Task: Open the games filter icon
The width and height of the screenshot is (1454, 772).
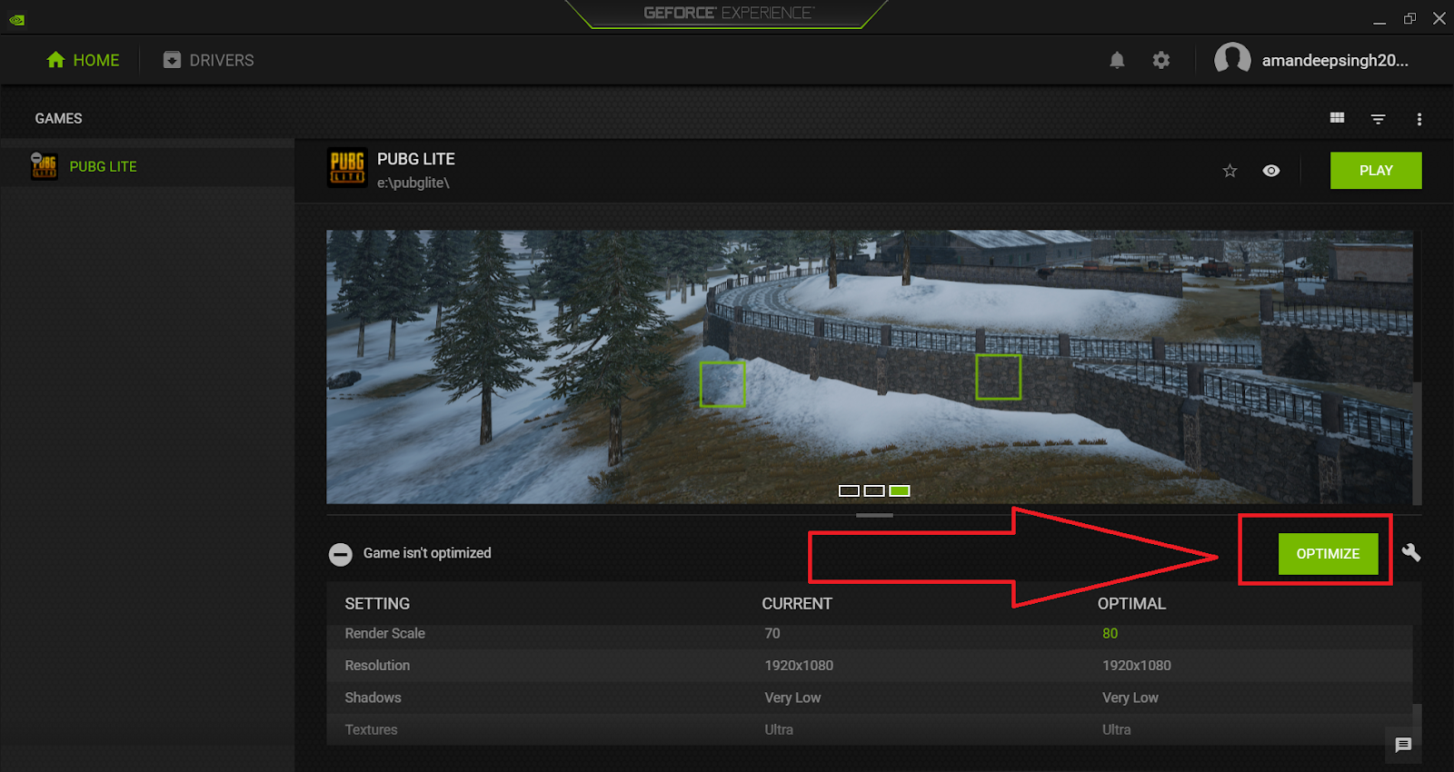Action: pos(1378,119)
